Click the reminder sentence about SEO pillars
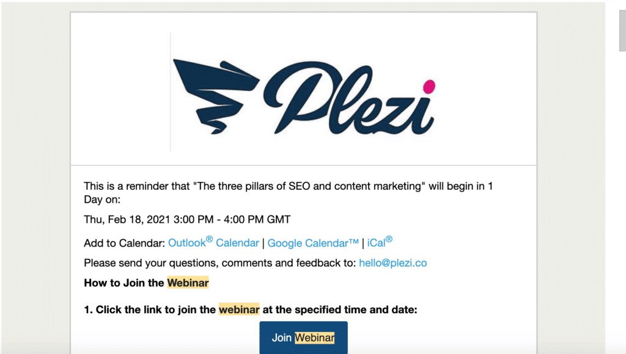The width and height of the screenshot is (626, 354). (x=289, y=192)
